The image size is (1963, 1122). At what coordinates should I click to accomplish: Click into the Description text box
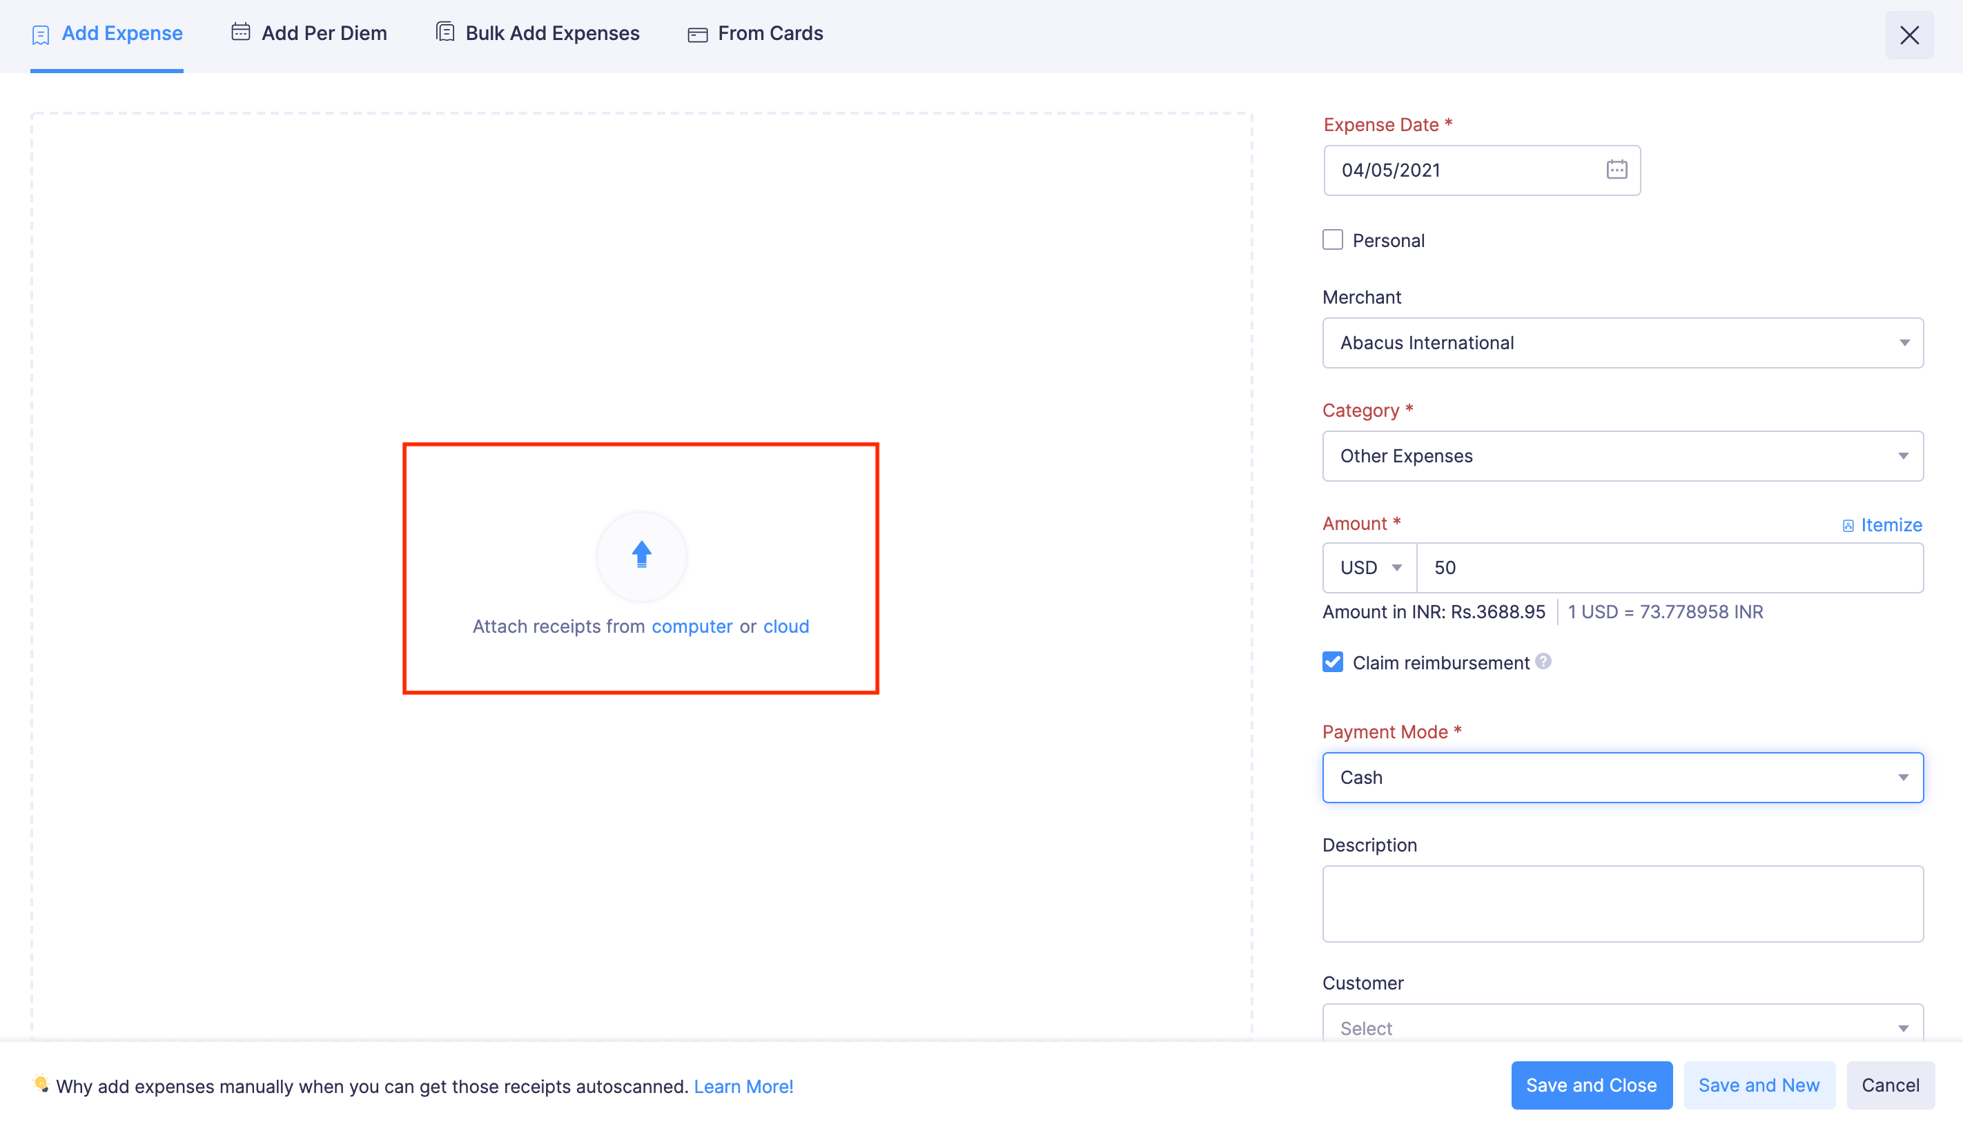click(x=1622, y=903)
